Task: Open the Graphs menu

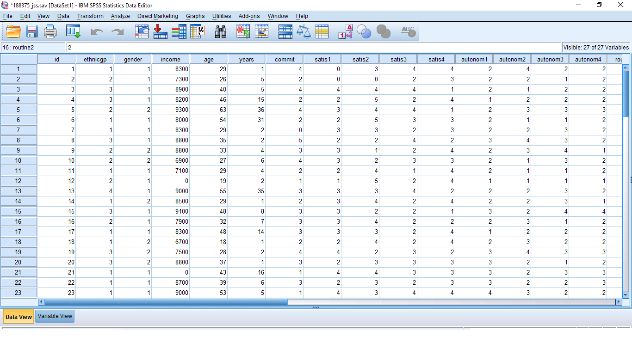Action: [195, 16]
